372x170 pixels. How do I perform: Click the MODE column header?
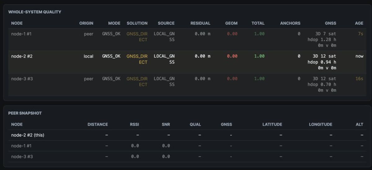pos(114,23)
